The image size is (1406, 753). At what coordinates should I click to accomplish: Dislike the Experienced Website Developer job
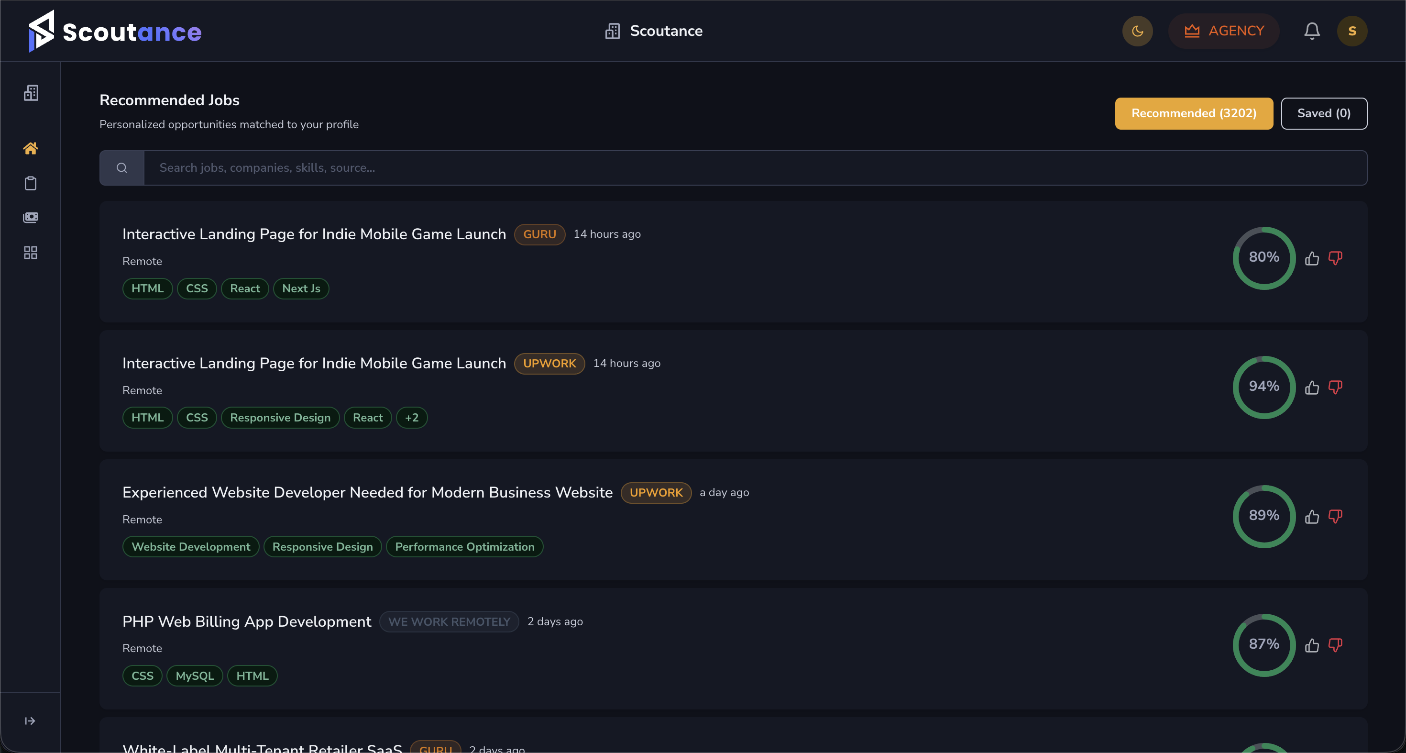click(x=1335, y=517)
